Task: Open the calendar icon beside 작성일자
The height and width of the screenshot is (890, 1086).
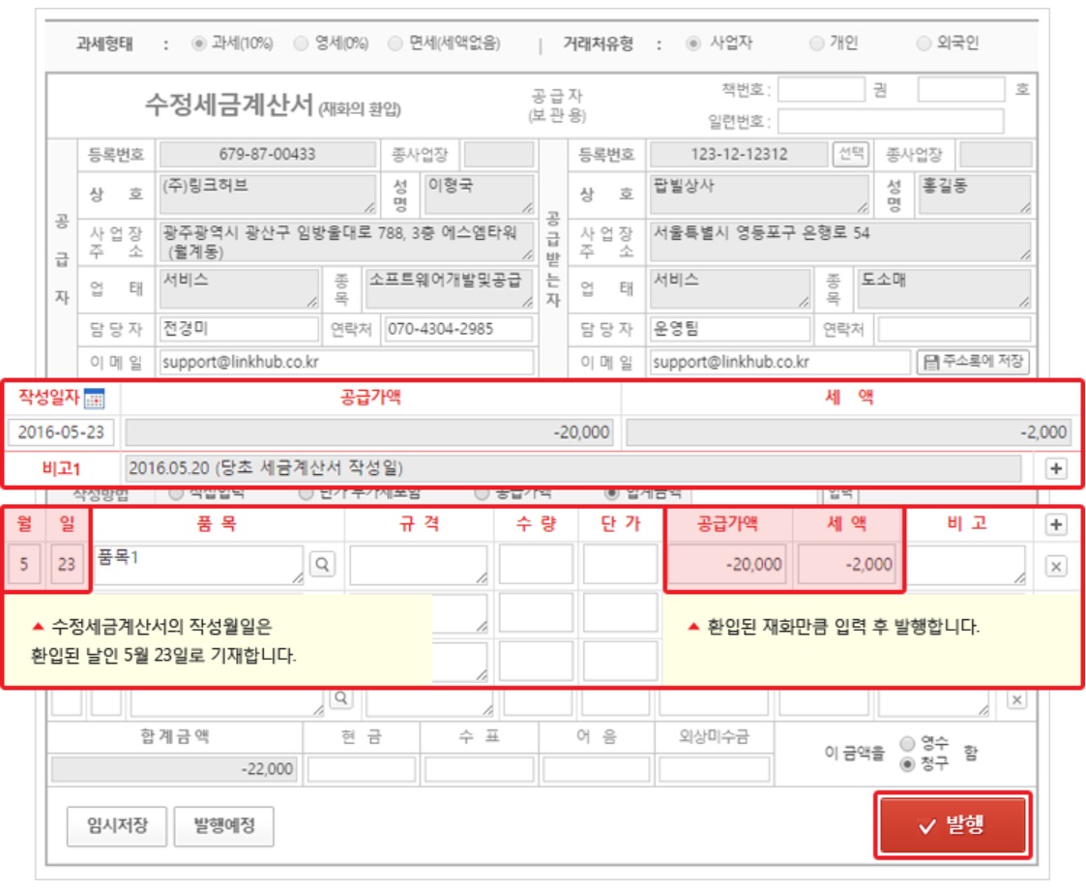Action: (94, 399)
